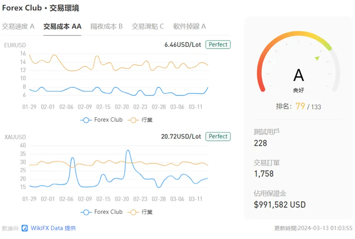Click the $991,582 USD margin value
Viewport: 355px width, 239px height.
coord(279,205)
